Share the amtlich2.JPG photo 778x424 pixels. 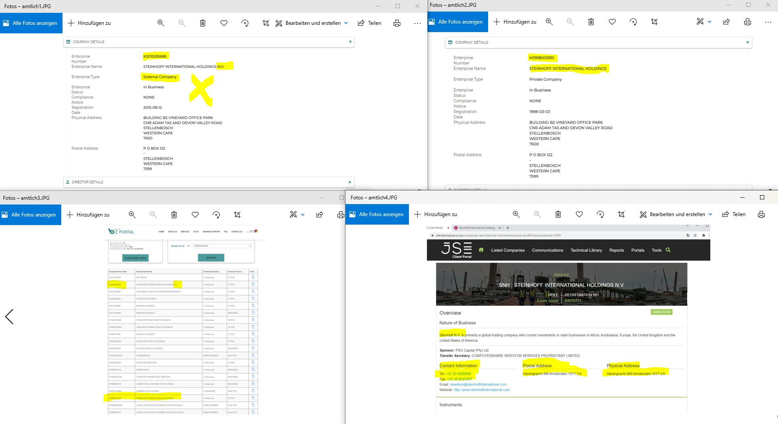click(726, 22)
